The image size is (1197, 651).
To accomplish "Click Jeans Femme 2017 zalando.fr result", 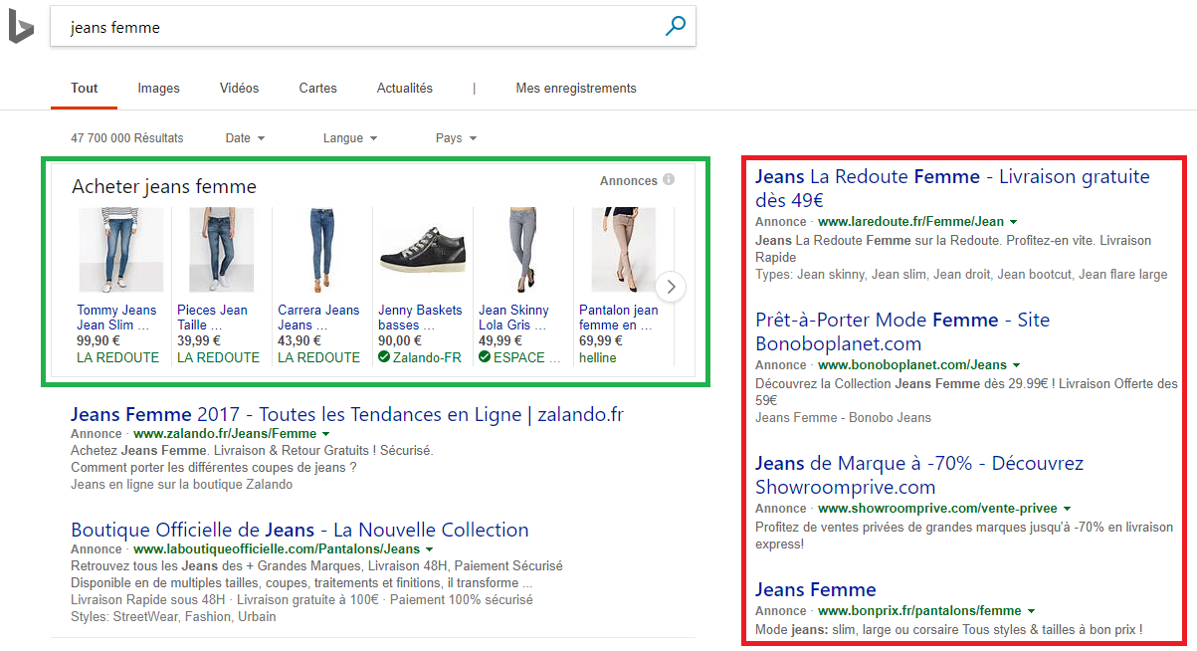I will [346, 414].
